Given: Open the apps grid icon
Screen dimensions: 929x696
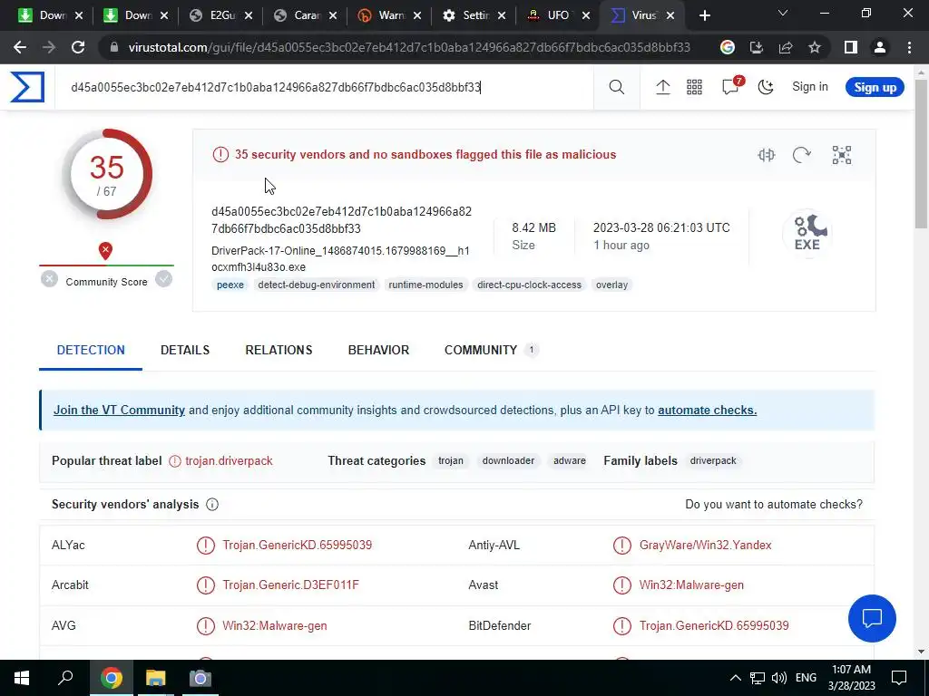Looking at the screenshot, I should tap(694, 87).
